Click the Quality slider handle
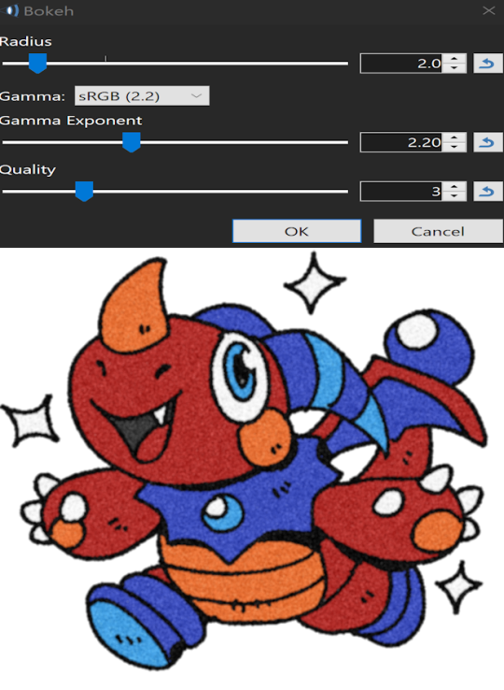Image resolution: width=504 pixels, height=690 pixels. pyautogui.click(x=84, y=192)
